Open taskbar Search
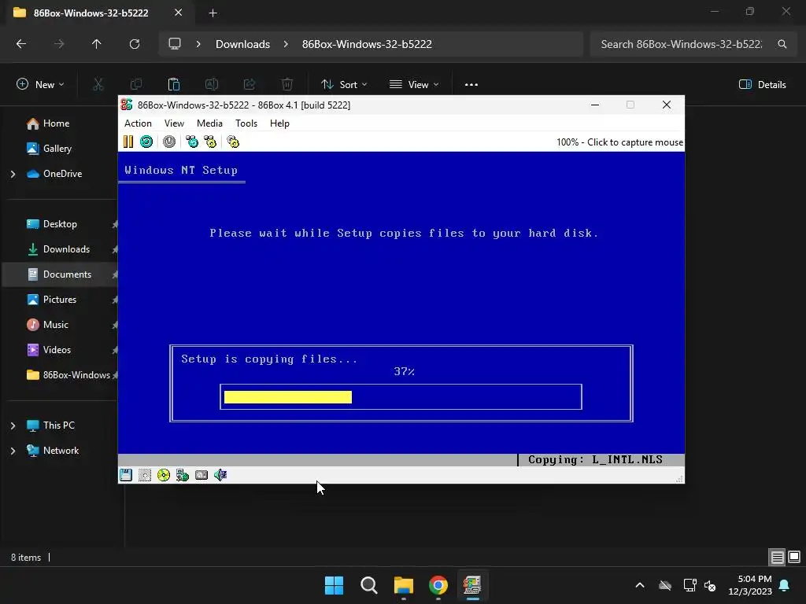This screenshot has height=604, width=806. click(x=368, y=585)
